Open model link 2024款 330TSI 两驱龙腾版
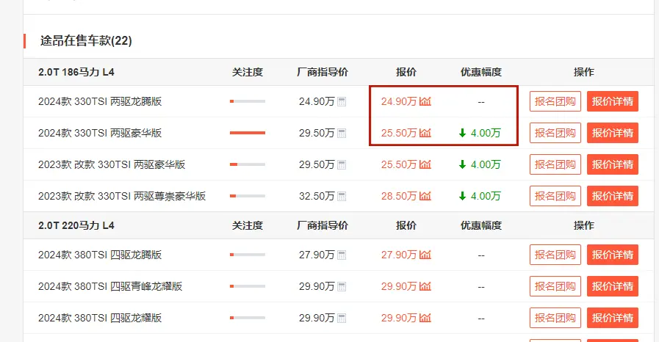Image resolution: width=659 pixels, height=342 pixels. pyautogui.click(x=100, y=101)
